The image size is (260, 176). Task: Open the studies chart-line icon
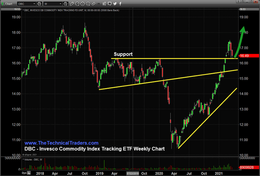tap(77, 4)
